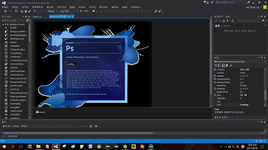Switch to the 솔루션 탐색기 tab
268x150 pixels.
click(x=221, y=117)
